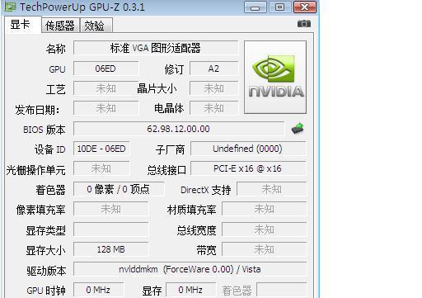This screenshot has height=298, width=422.
Task: Click the 电晶体 field showing 未知
Action: [x=213, y=108]
